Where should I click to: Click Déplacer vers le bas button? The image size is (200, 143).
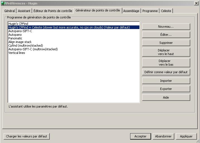pyautogui.click(x=166, y=63)
